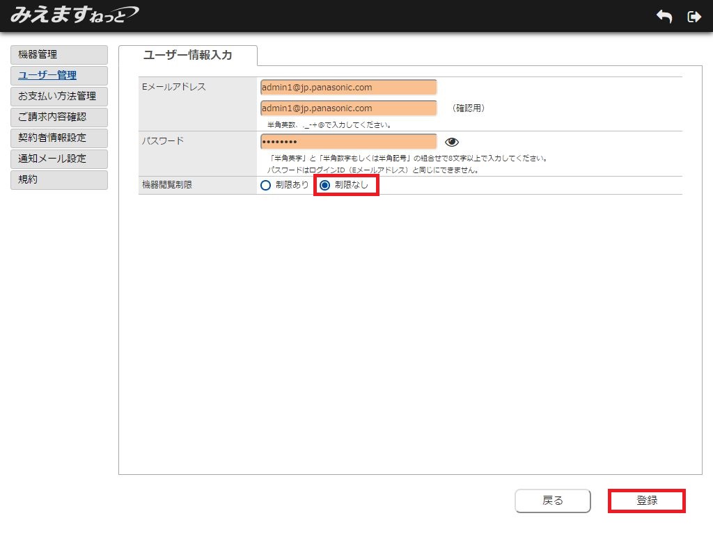
Task: Click the 機器閲覧制限 row label
Action: 169,185
